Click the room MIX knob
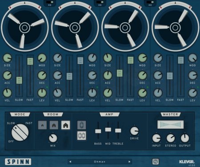The height and width of the screenshot is (167, 200). (53, 138)
